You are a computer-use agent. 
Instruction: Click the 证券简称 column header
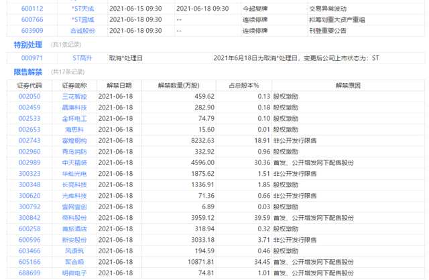(x=74, y=86)
